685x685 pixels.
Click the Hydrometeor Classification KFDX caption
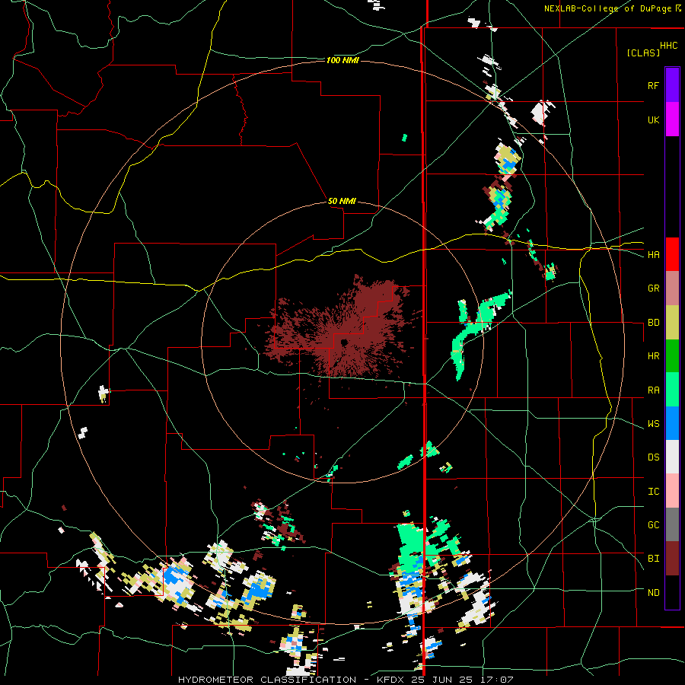click(346, 680)
